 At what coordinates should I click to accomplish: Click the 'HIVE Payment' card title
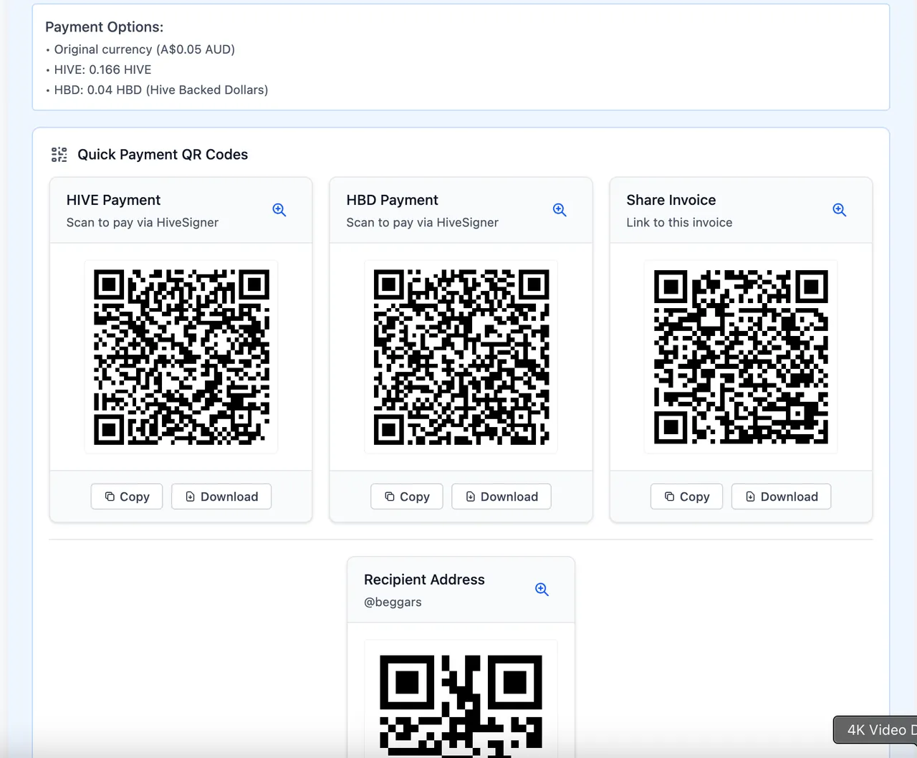coord(113,200)
